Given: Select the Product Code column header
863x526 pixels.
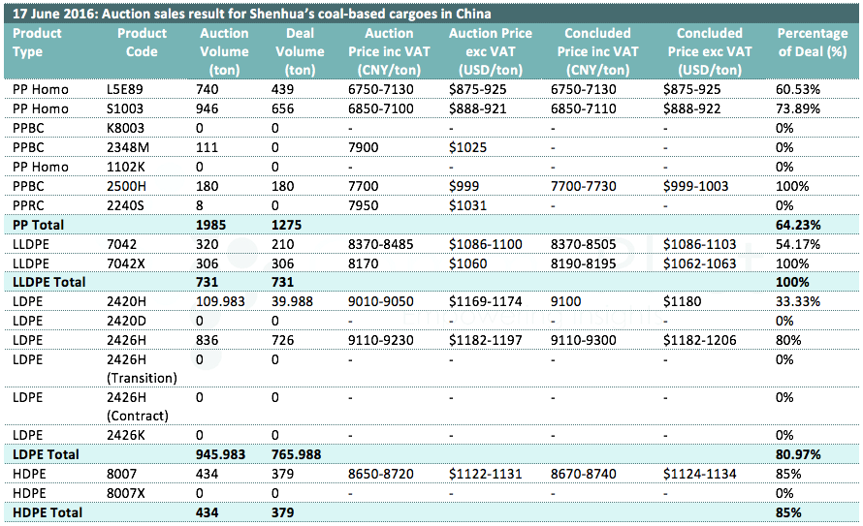Looking at the screenshot, I should pyautogui.click(x=142, y=43).
